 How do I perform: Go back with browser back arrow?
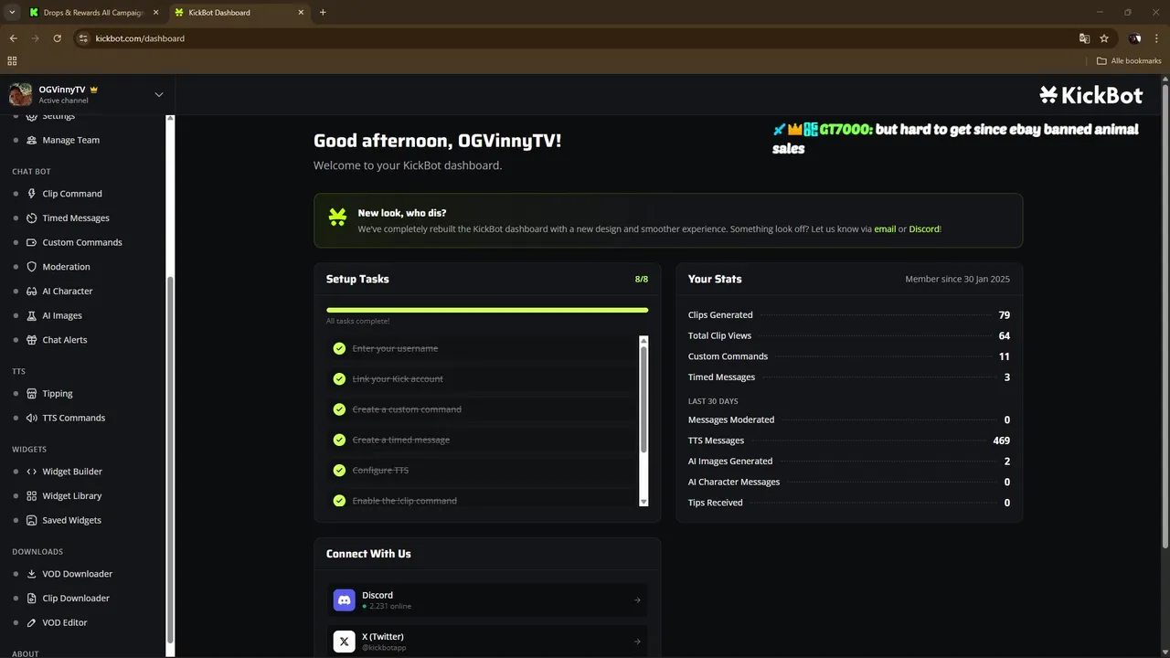(13, 38)
